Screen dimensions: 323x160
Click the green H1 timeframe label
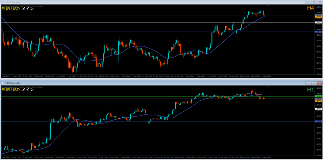[x=310, y=90]
